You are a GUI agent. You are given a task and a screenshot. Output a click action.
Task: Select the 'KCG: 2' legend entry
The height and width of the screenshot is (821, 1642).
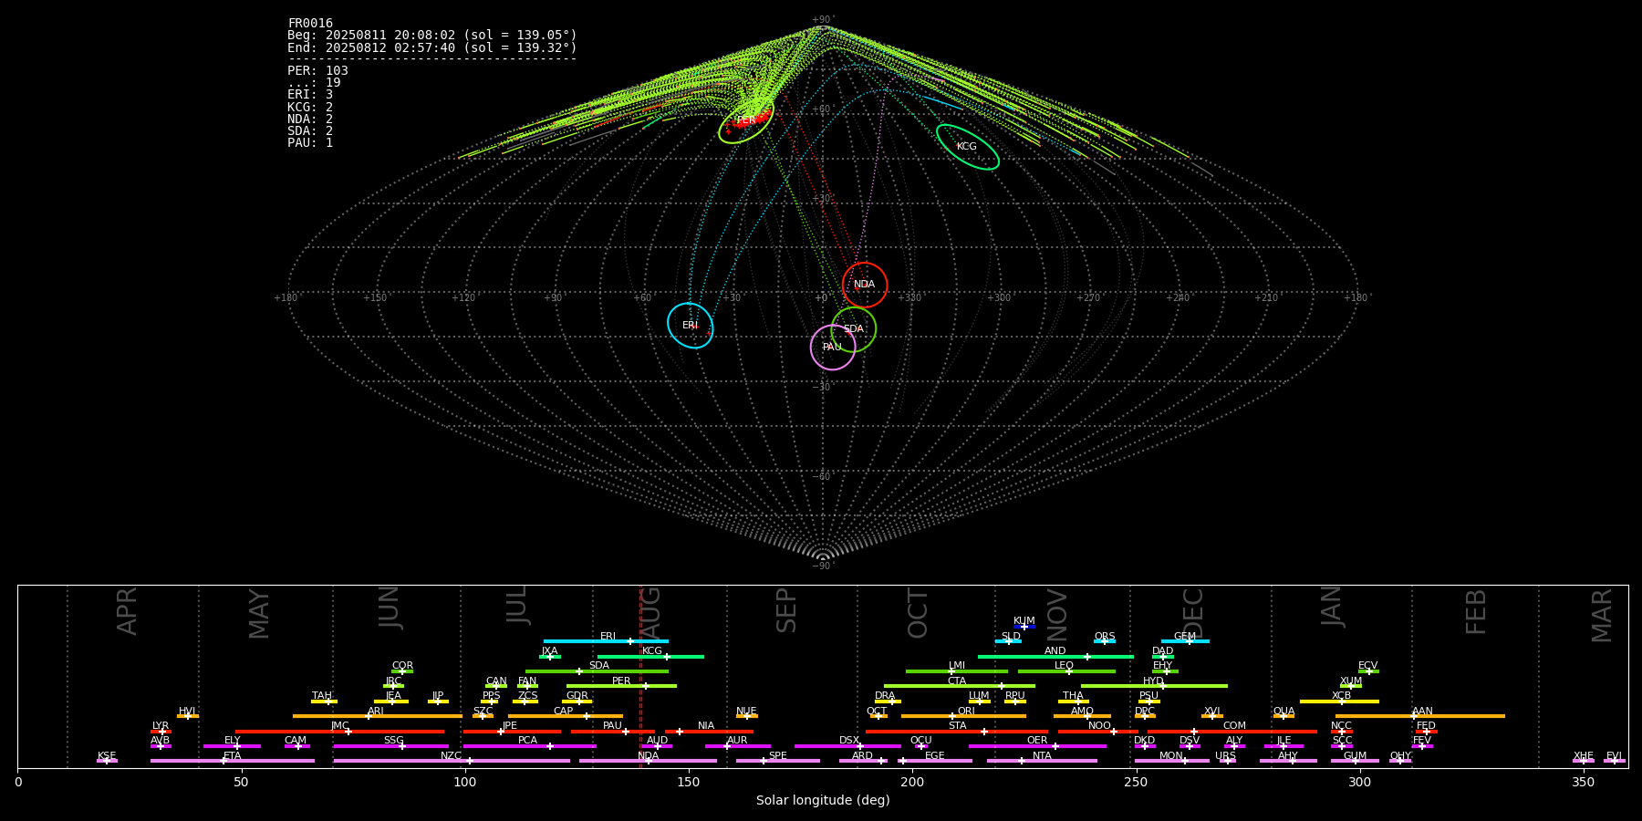pos(310,108)
